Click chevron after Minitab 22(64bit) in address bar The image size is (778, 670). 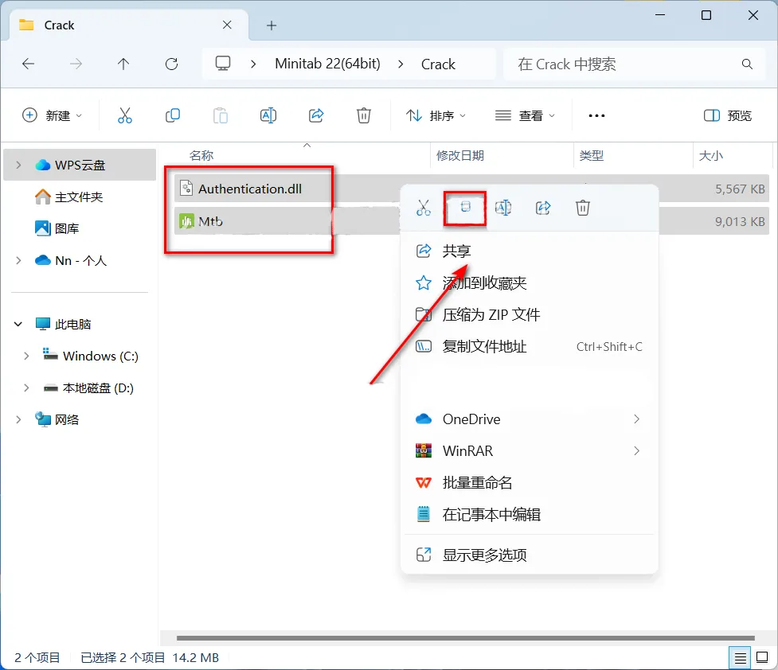(x=401, y=64)
